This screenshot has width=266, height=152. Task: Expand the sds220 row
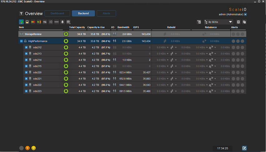(26, 73)
